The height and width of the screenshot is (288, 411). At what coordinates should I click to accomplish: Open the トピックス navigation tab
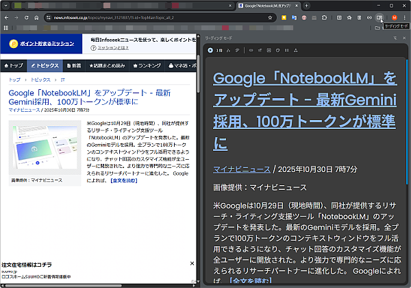click(47, 65)
